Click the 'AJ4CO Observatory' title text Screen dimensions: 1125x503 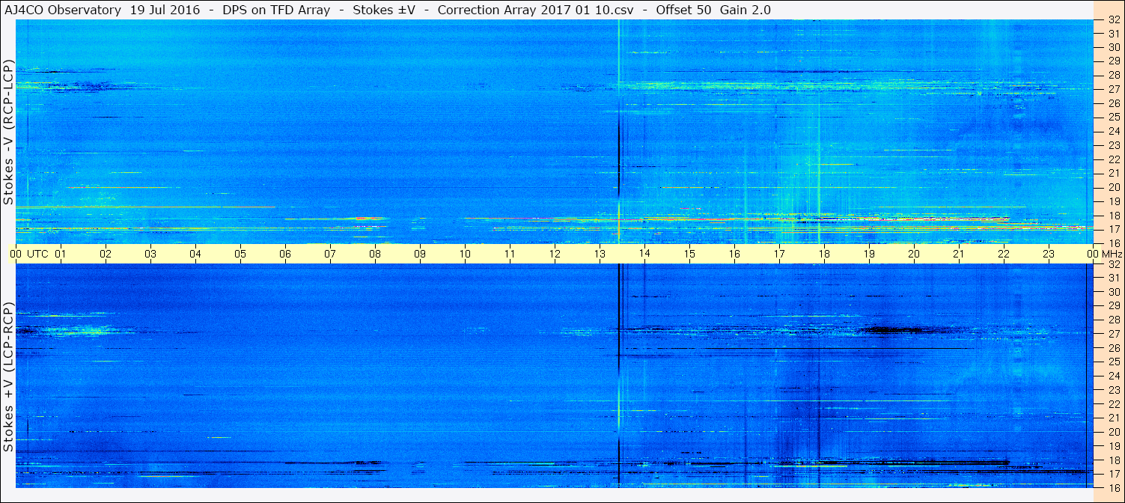pos(63,10)
